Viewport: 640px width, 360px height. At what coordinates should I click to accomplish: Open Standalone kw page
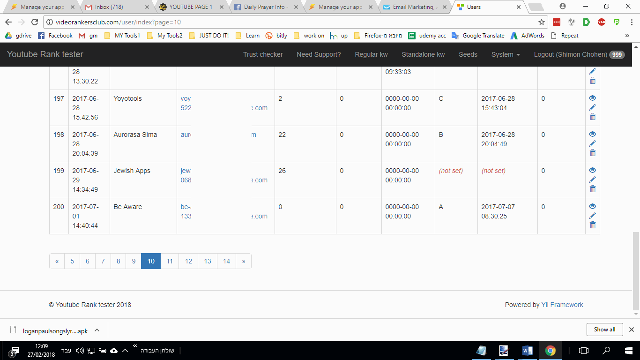tap(423, 54)
